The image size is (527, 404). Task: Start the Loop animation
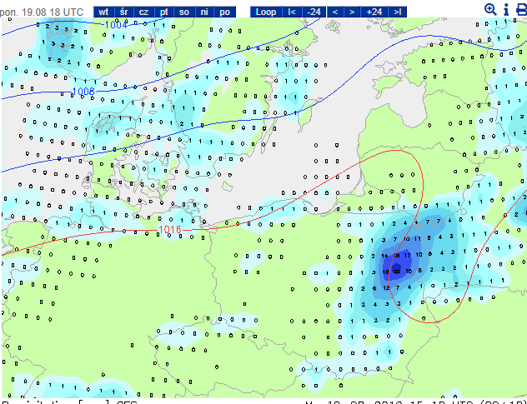[x=266, y=12]
